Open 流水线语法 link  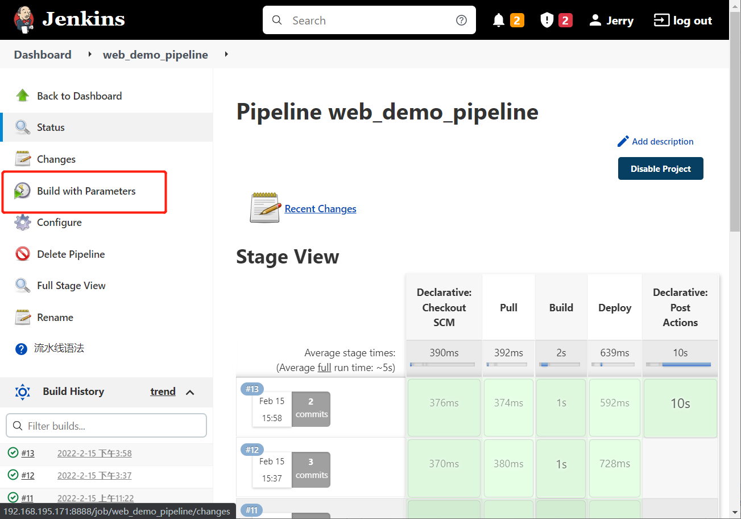coord(59,348)
